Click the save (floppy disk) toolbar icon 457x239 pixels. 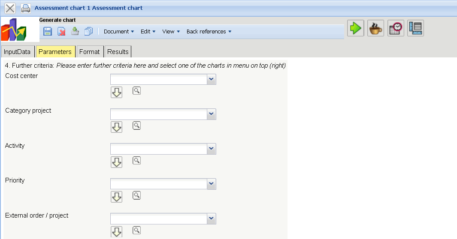48,31
